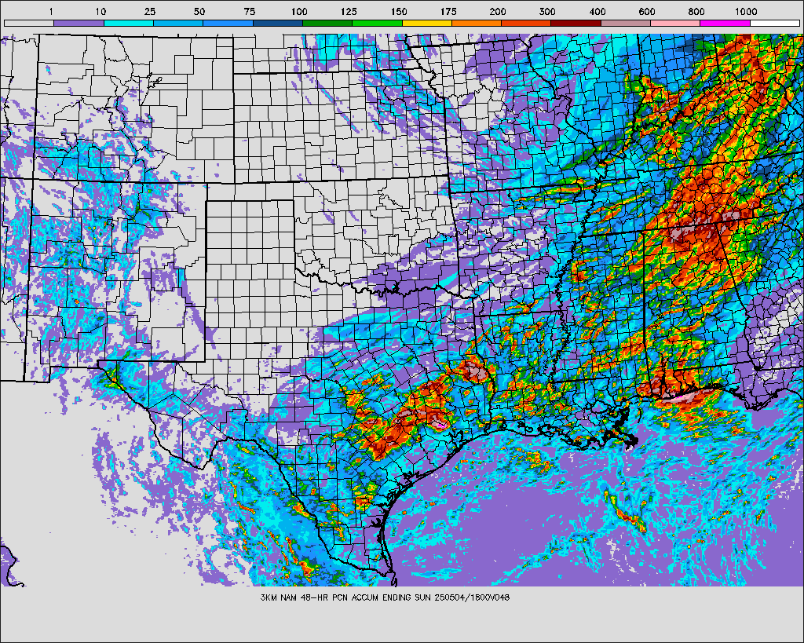Click the mauve swatch between 400 and 600
Screen dimensions: 804x643
pos(626,23)
